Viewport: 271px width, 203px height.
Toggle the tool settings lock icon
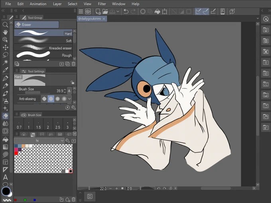click(x=73, y=82)
